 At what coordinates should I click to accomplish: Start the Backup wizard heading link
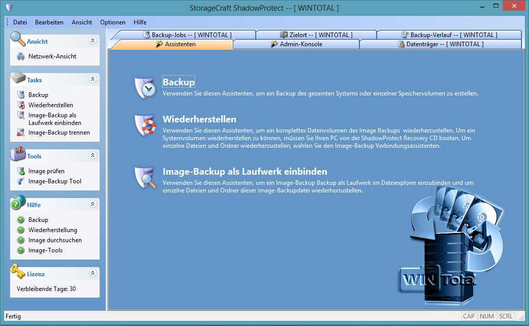tap(178, 82)
